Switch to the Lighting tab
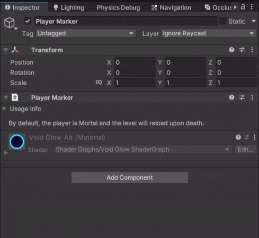 pyautogui.click(x=69, y=7)
